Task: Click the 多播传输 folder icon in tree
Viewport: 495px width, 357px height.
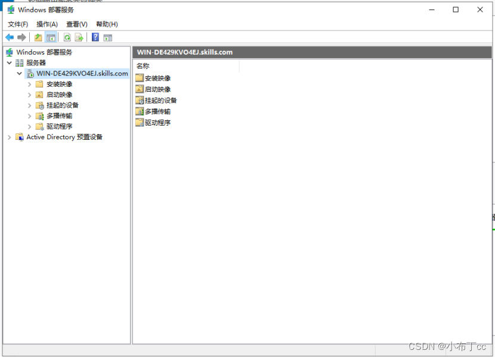Action: [40, 116]
